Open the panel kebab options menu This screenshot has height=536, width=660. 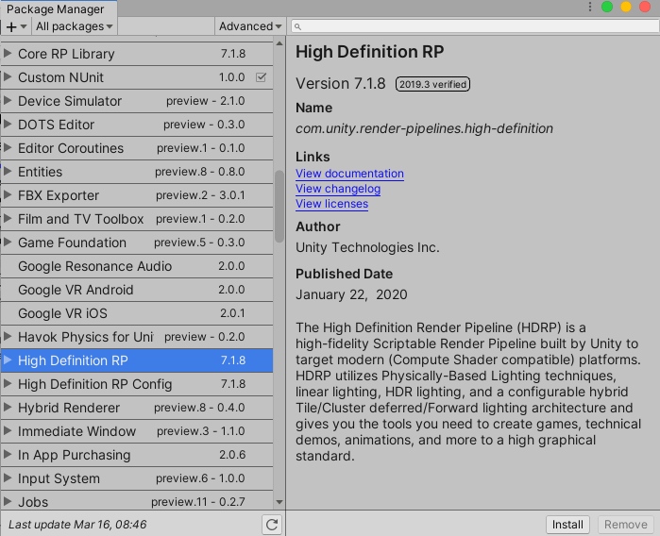coord(591,8)
